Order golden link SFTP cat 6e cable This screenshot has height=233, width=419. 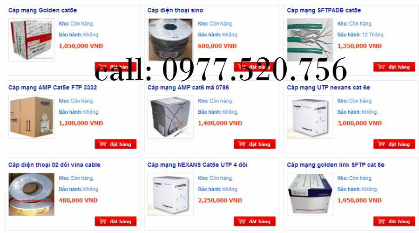coord(394,221)
